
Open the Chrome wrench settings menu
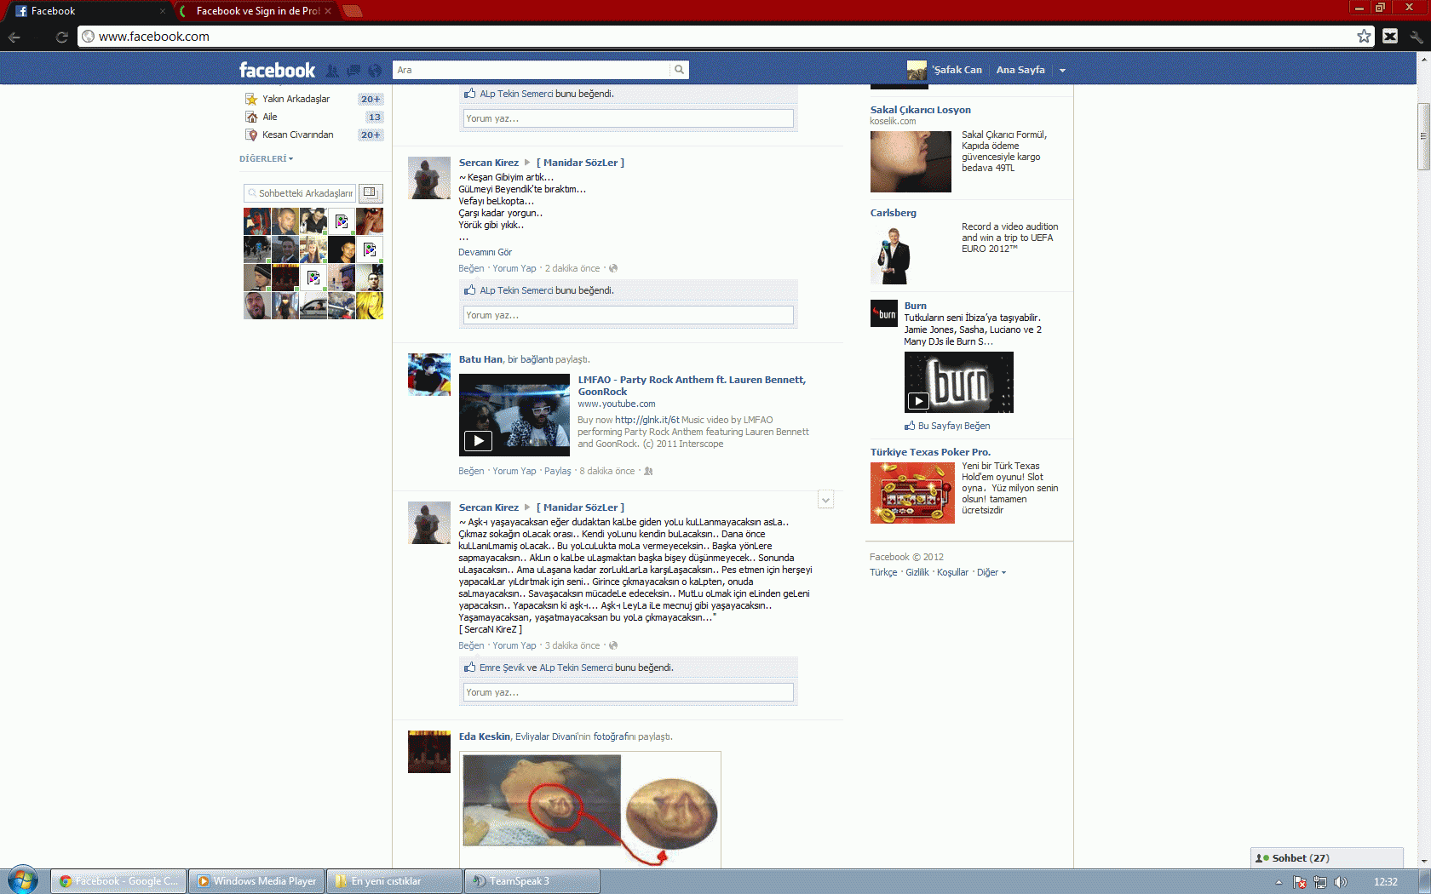pyautogui.click(x=1416, y=36)
